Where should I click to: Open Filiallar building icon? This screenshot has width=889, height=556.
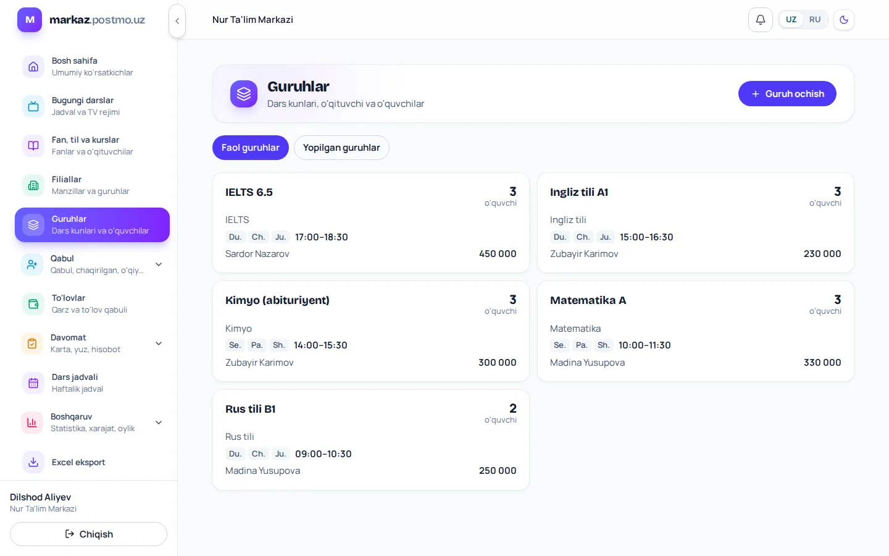click(33, 185)
